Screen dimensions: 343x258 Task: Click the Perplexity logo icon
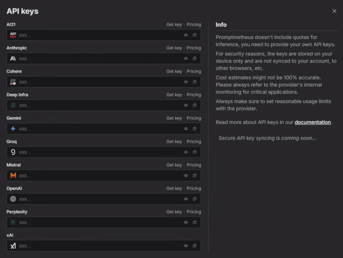[13, 222]
